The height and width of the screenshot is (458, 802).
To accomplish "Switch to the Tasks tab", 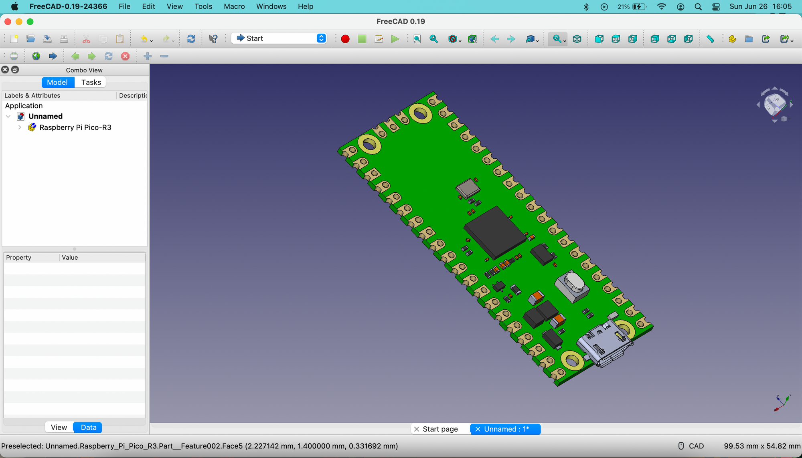I will click(x=91, y=82).
